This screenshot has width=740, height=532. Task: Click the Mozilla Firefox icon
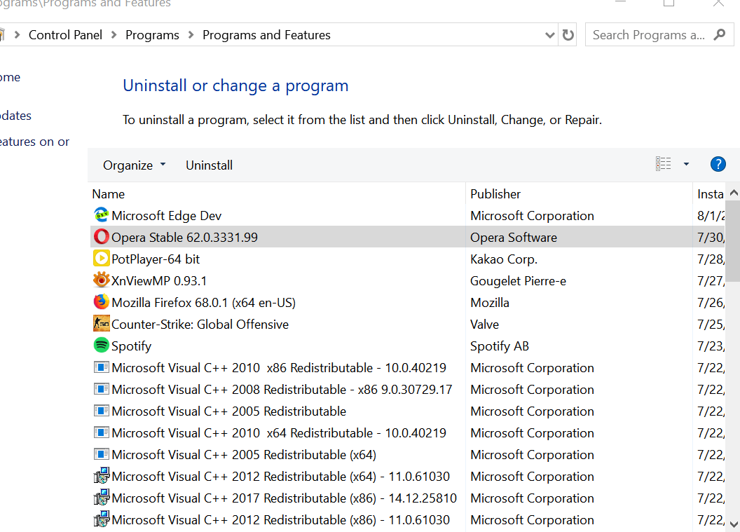tap(101, 301)
